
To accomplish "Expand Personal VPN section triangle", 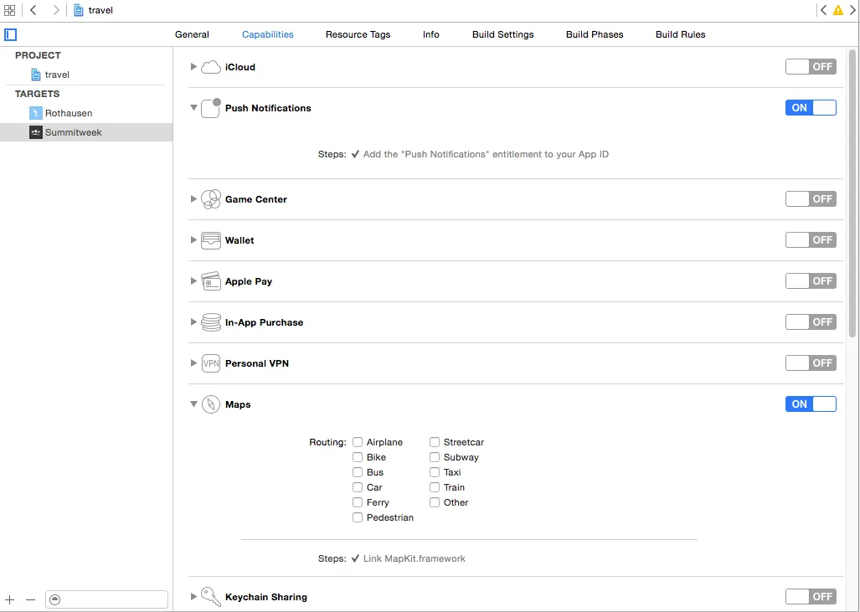I will tap(193, 363).
